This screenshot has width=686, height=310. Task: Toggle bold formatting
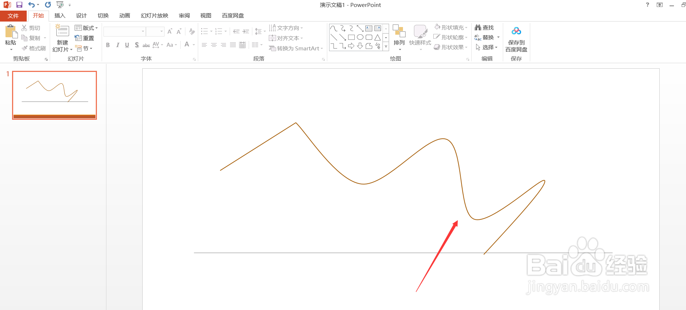point(108,45)
